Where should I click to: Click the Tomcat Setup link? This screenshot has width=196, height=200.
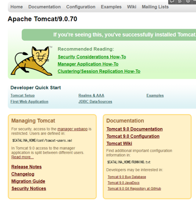[x=22, y=96]
